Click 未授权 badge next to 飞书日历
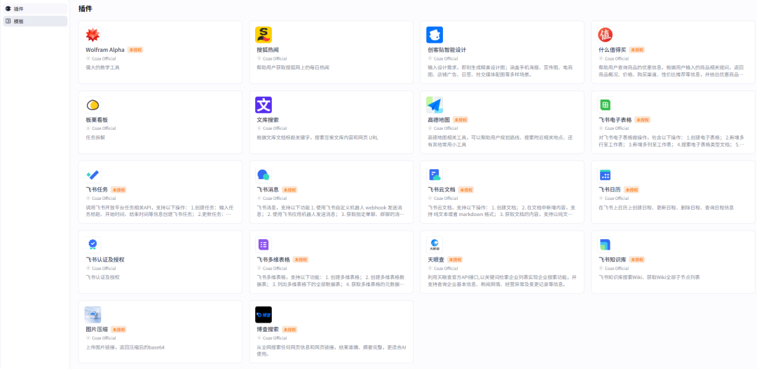757x369 pixels. pyautogui.click(x=632, y=190)
